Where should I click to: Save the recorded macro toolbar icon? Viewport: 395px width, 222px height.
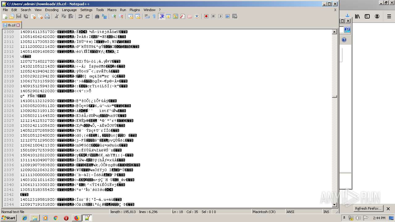(235, 16)
